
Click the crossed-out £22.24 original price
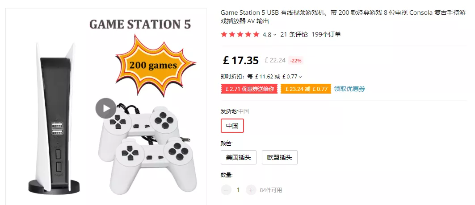click(275, 60)
